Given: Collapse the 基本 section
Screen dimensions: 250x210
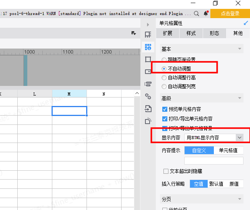Looking at the screenshot, I should coord(240,49).
